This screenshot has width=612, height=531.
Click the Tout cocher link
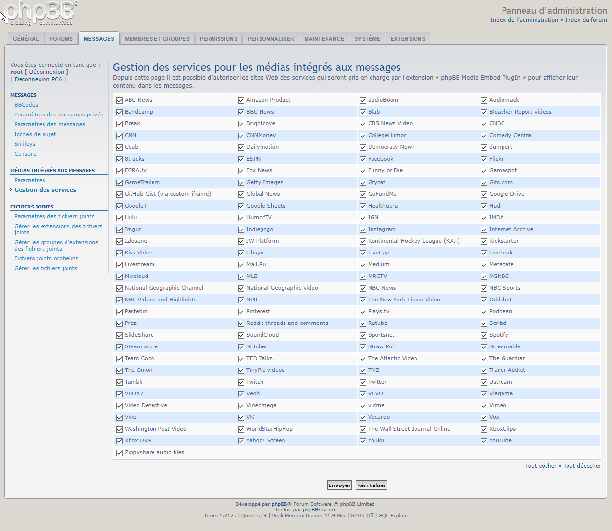(541, 466)
